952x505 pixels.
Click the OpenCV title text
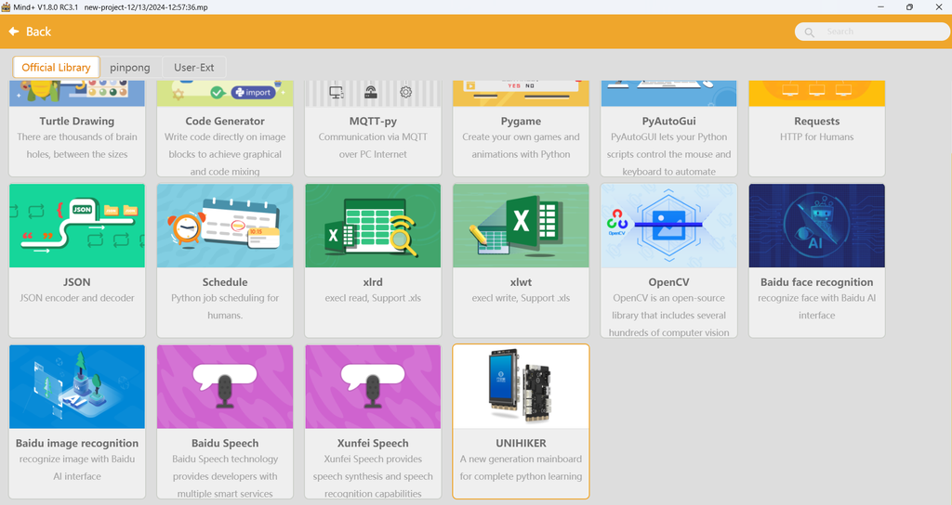coord(668,282)
